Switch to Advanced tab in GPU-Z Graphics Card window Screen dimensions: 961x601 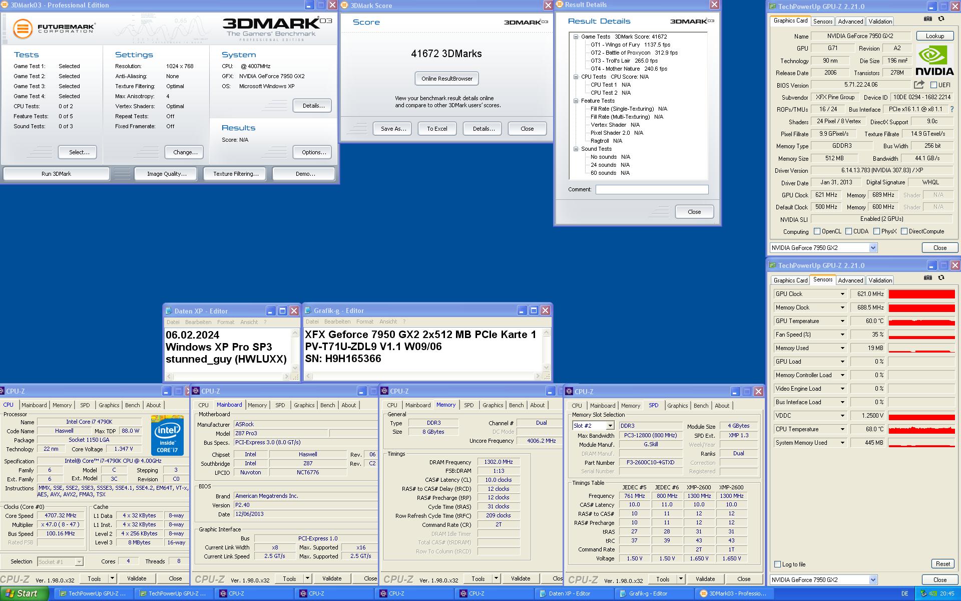click(850, 22)
